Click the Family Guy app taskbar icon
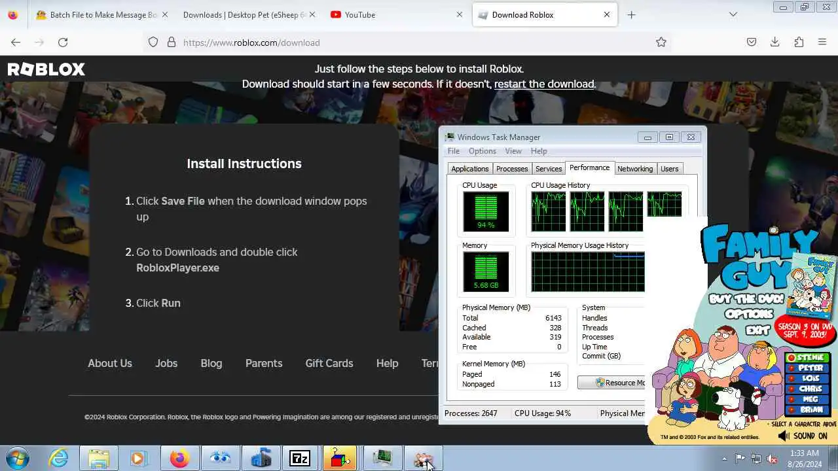 click(x=423, y=459)
